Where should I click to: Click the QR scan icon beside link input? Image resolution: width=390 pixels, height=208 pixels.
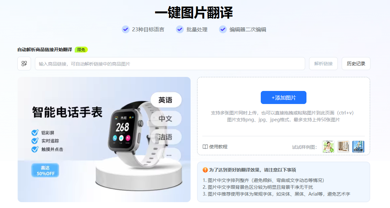pyautogui.click(x=24, y=64)
